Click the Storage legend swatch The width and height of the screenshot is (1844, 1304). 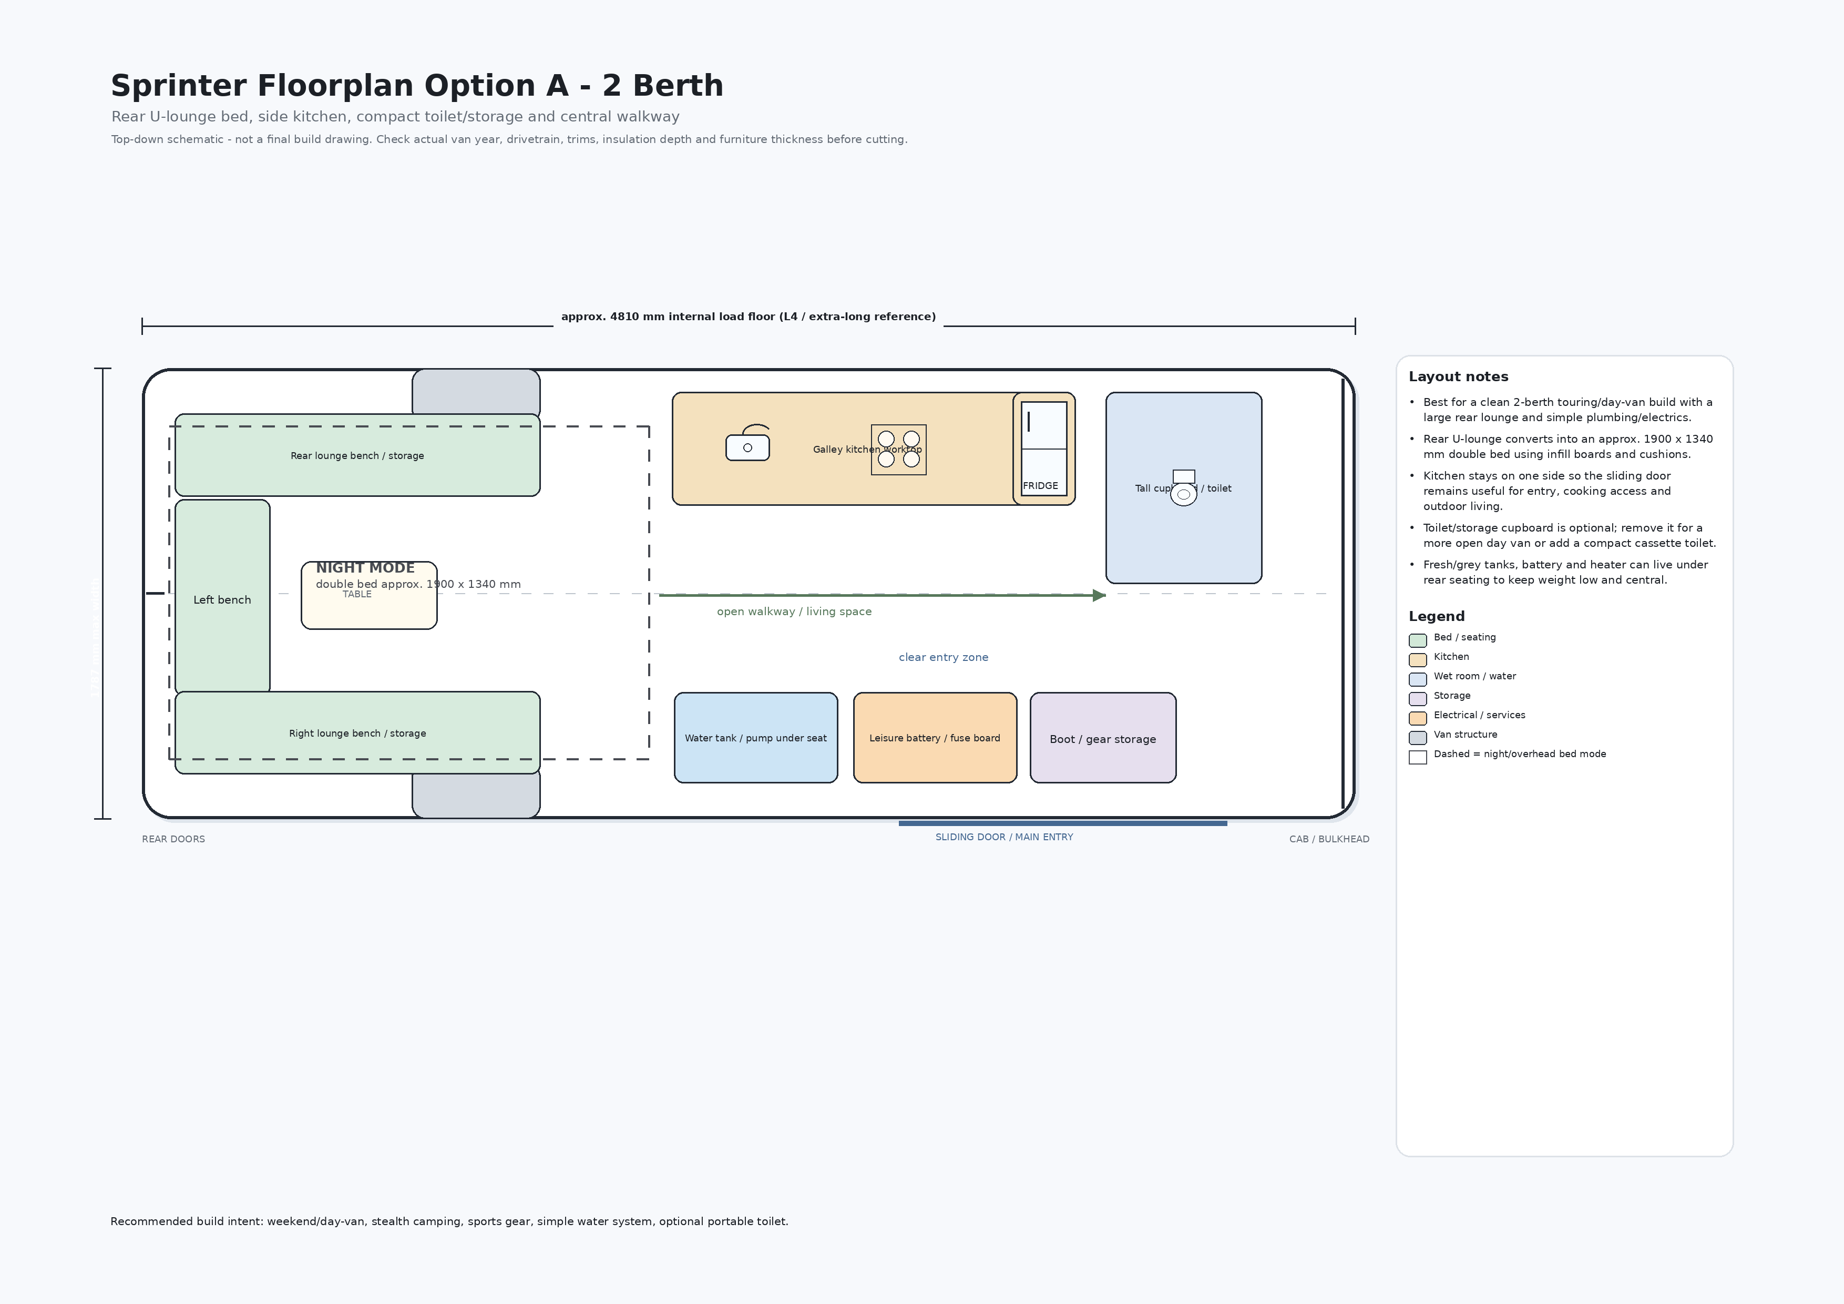pos(1418,698)
